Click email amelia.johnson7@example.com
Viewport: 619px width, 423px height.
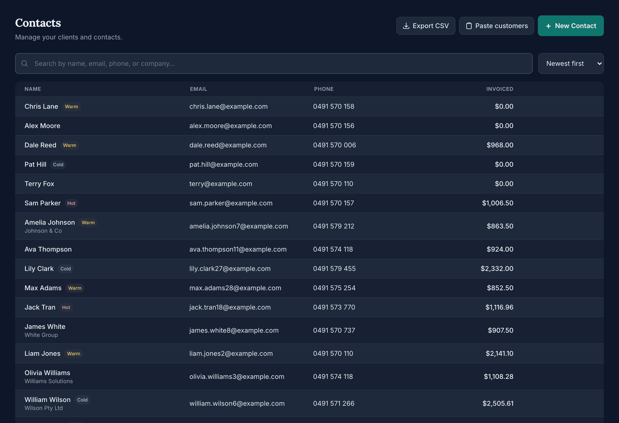click(x=239, y=226)
